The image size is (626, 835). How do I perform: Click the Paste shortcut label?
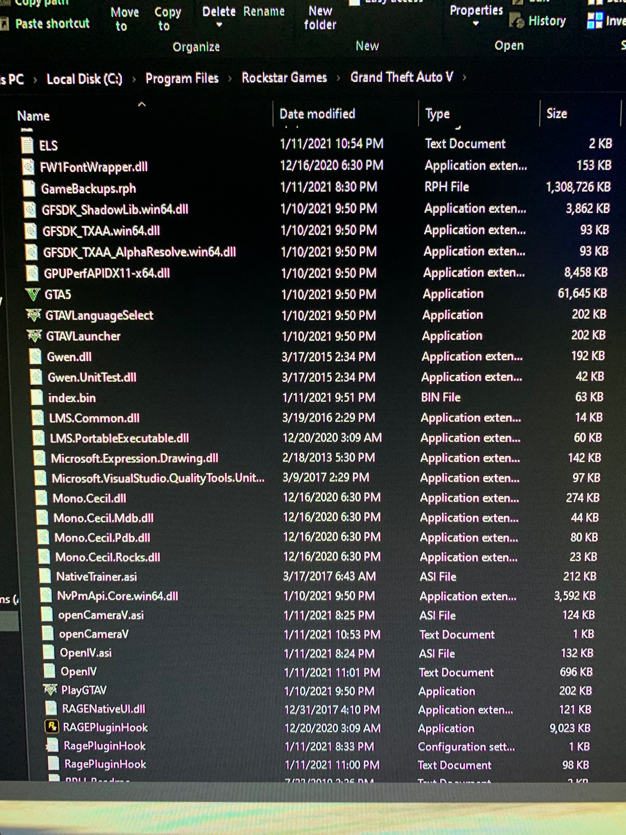(x=52, y=24)
